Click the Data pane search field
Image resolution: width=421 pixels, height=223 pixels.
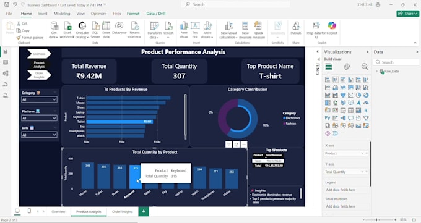pyautogui.click(x=396, y=62)
